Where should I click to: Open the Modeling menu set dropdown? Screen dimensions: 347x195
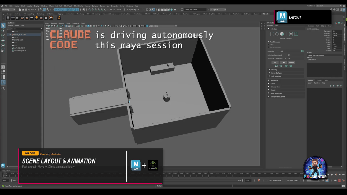8,10
